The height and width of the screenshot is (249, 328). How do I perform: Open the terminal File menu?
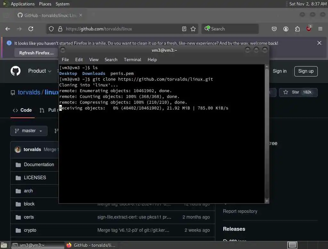[x=65, y=60]
